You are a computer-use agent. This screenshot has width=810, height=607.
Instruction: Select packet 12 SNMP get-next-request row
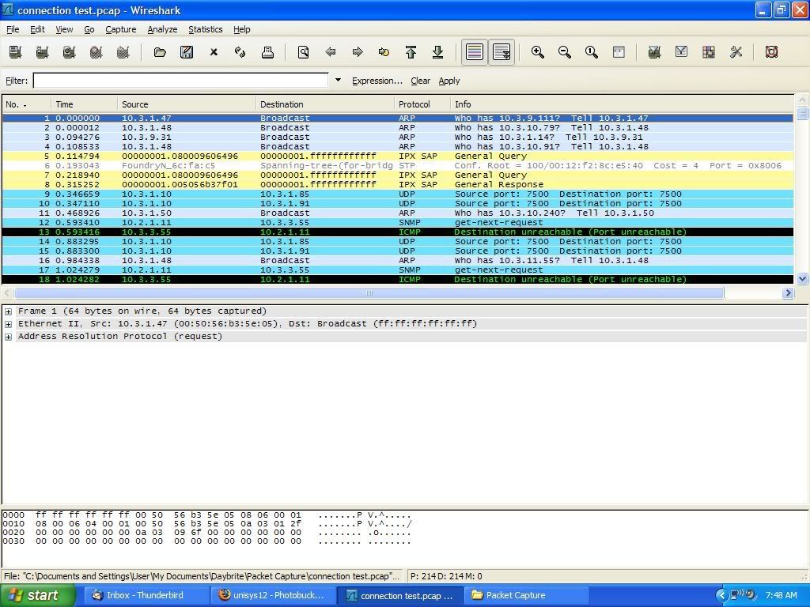click(x=398, y=222)
